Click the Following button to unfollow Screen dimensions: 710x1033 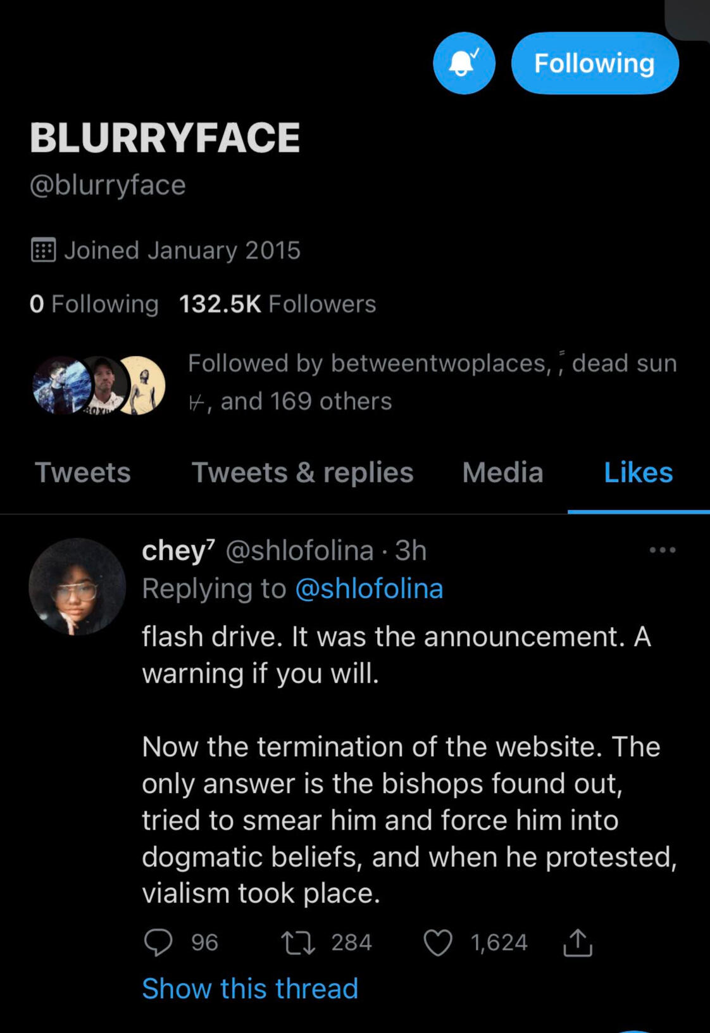point(594,63)
